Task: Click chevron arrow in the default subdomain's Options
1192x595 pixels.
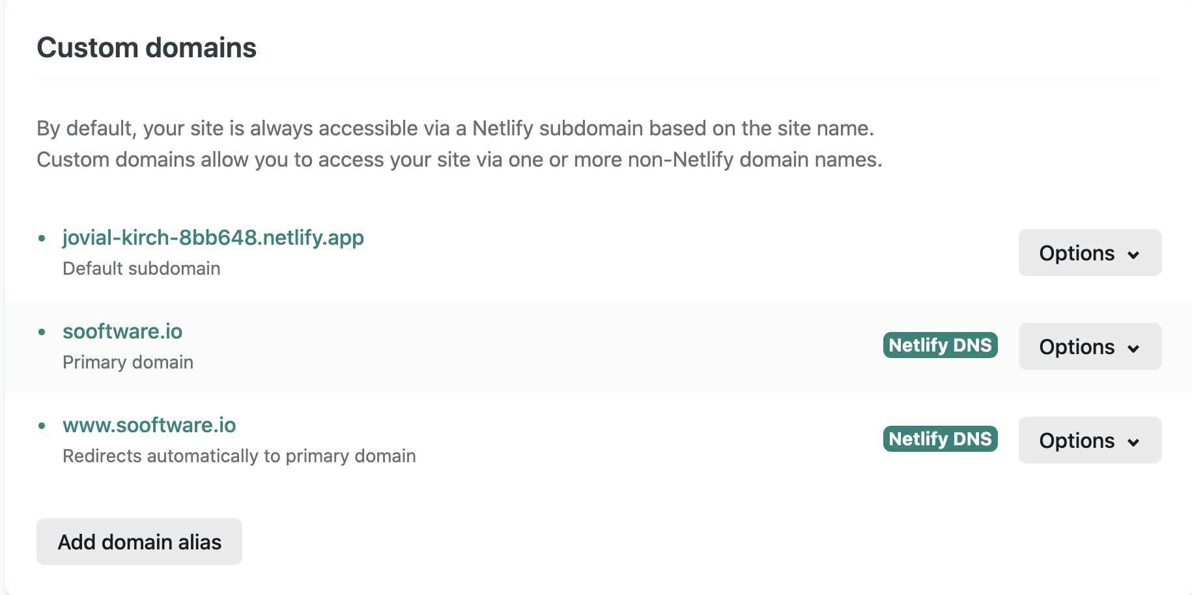Action: tap(1133, 255)
